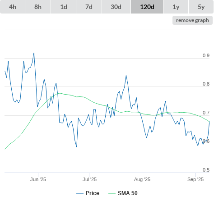
Task: Click the 0.9 y-axis value label
Action: click(x=206, y=55)
